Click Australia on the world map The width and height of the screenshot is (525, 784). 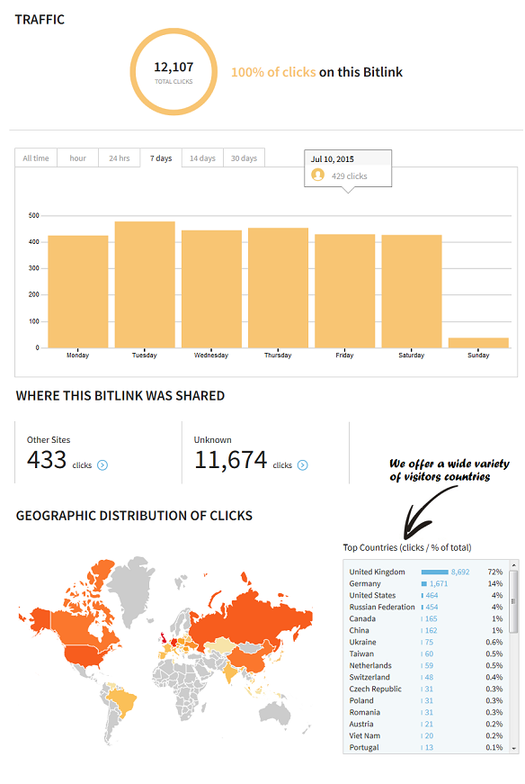pos(275,713)
